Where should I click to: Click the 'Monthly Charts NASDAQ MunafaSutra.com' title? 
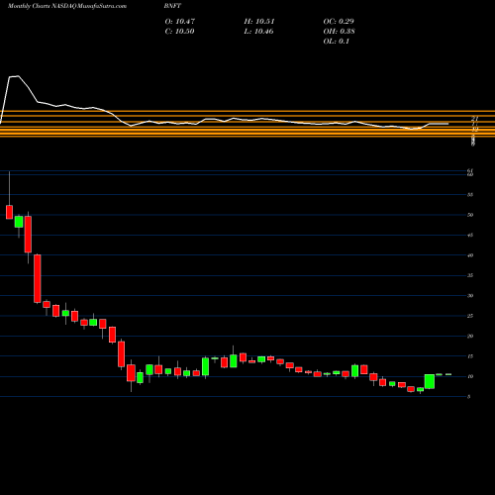click(67, 6)
